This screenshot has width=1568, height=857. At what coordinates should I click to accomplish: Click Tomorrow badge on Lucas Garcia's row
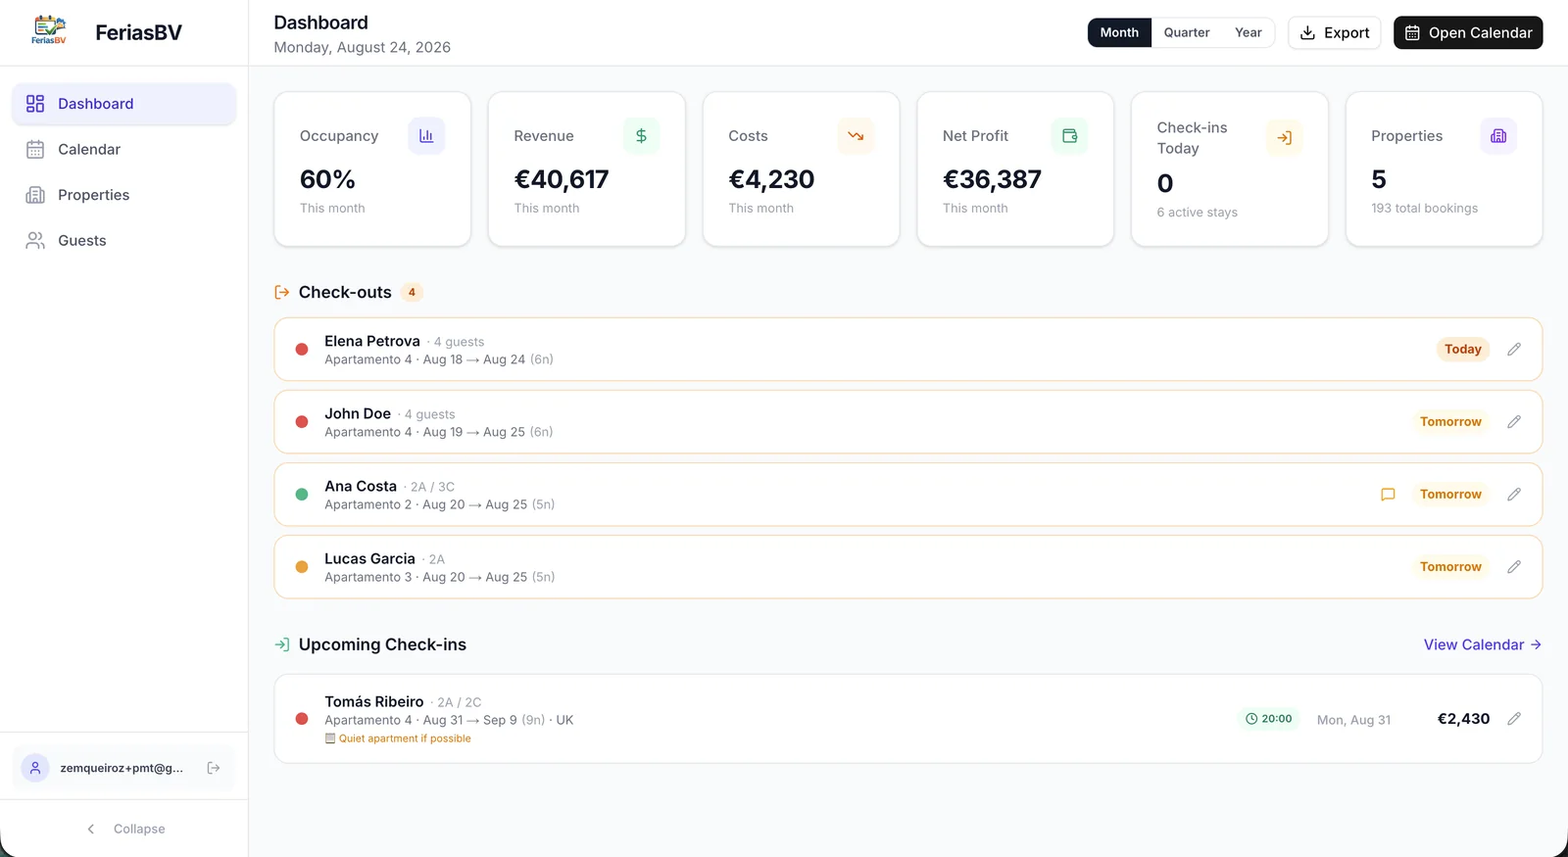[x=1450, y=567]
